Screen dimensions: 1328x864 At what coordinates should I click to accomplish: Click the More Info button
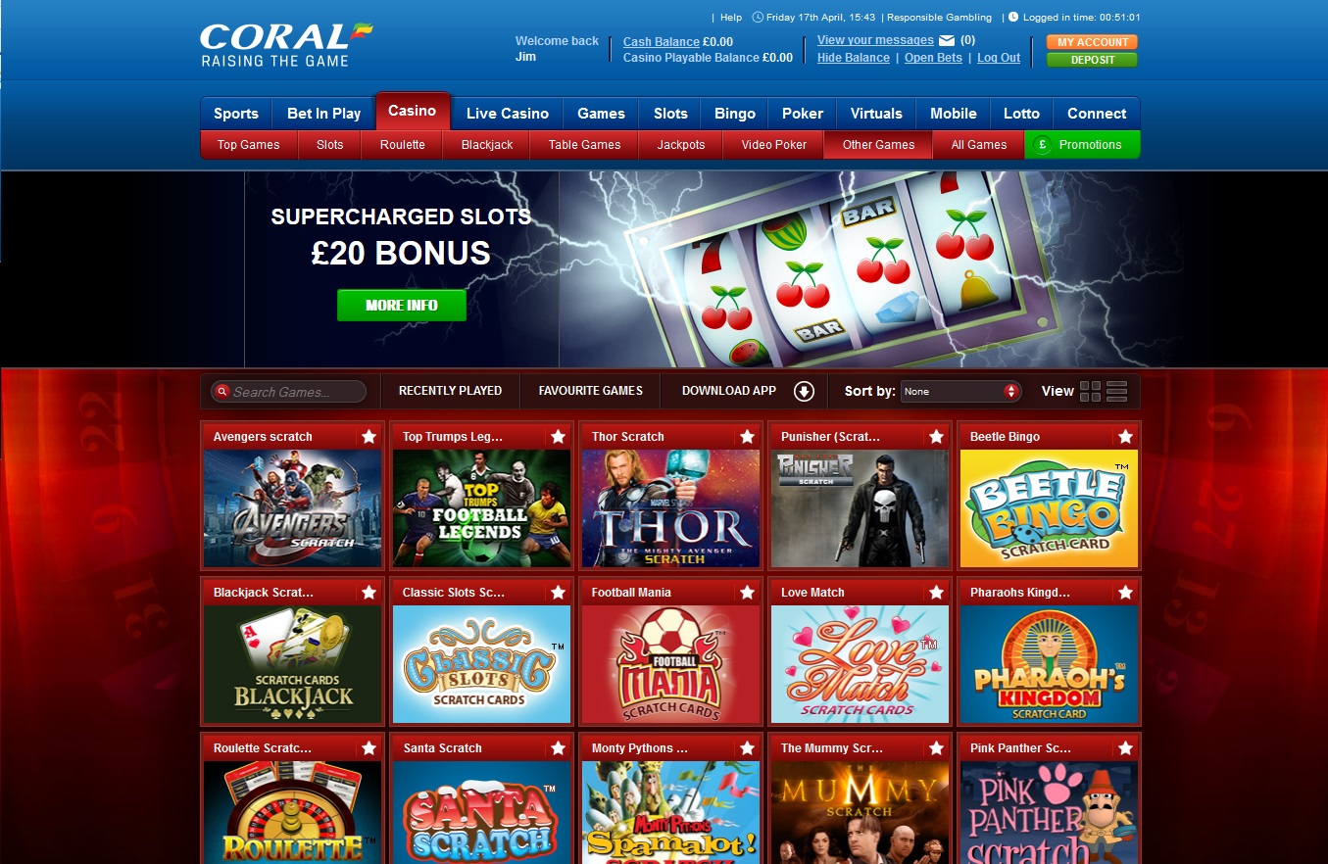point(402,306)
